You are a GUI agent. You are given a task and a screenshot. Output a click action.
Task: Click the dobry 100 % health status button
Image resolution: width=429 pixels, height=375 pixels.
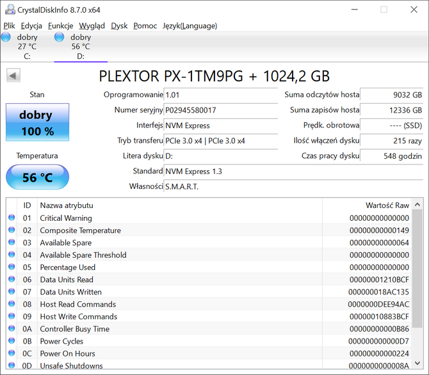pos(38,122)
